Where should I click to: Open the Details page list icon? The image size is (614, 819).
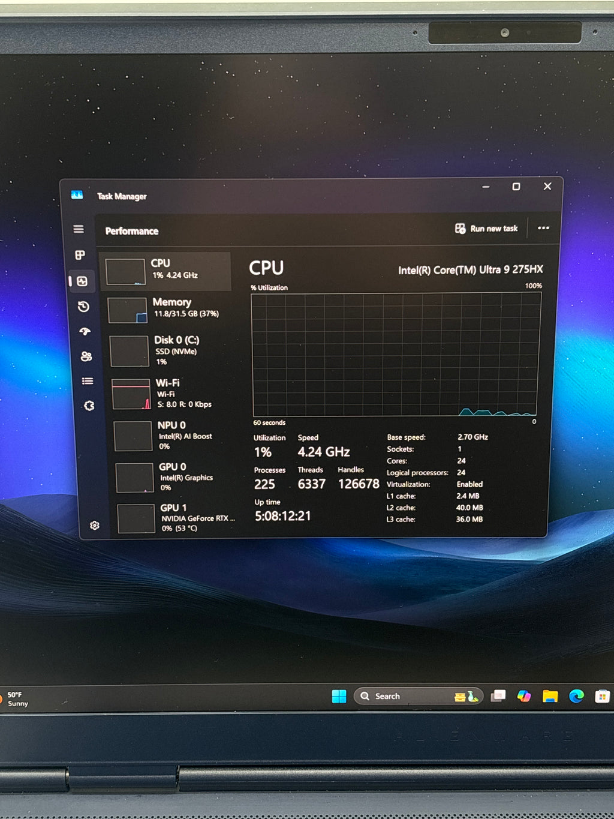coord(88,381)
